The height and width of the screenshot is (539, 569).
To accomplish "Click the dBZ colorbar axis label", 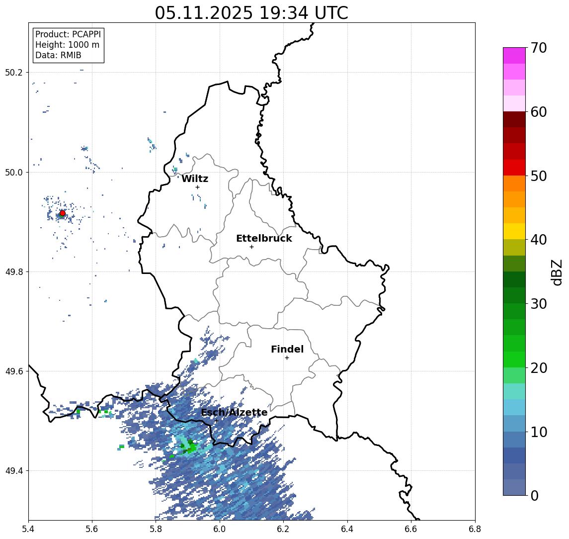I will [x=556, y=272].
